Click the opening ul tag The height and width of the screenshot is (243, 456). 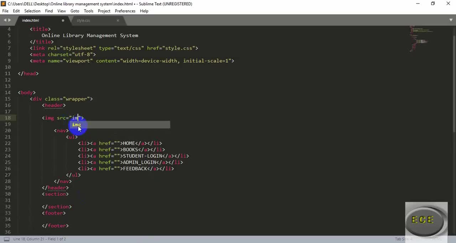tap(72, 137)
